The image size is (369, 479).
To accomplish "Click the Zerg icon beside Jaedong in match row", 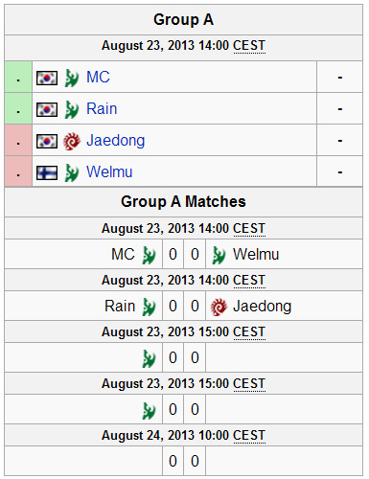I will pyautogui.click(x=219, y=307).
